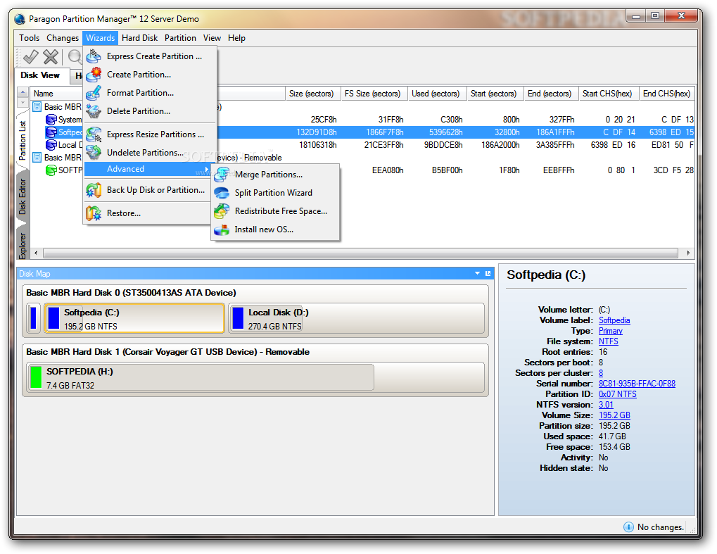Open the Disk Map dropdown arrow
This screenshot has width=717, height=554.
477,274
